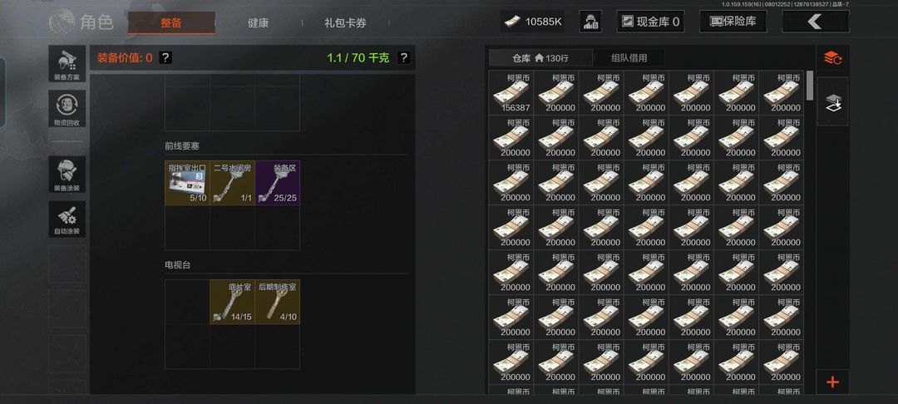Click the orange stack sort icon

click(x=832, y=58)
